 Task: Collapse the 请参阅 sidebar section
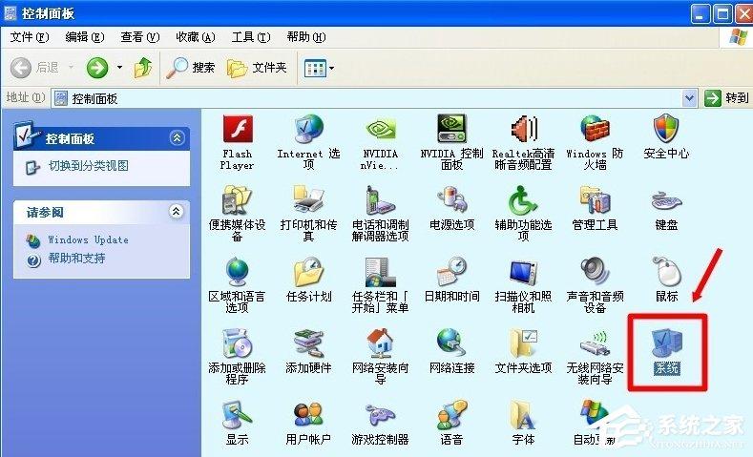click(176, 211)
